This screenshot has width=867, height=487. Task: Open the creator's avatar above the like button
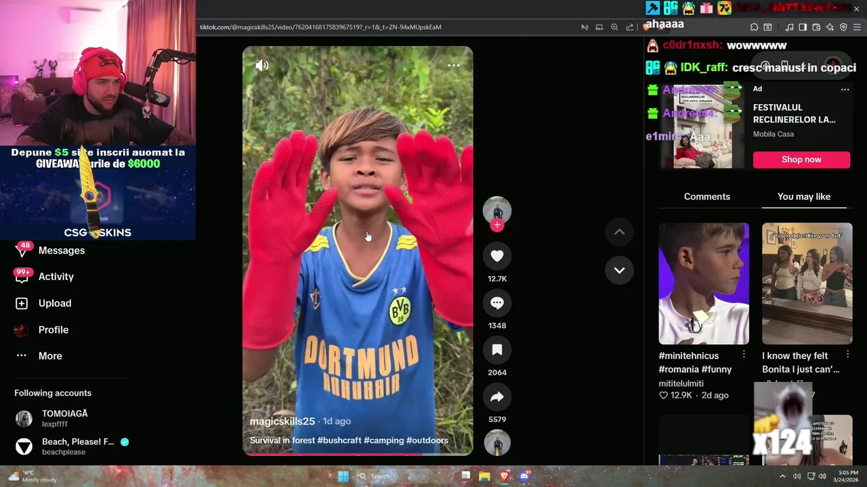497,210
